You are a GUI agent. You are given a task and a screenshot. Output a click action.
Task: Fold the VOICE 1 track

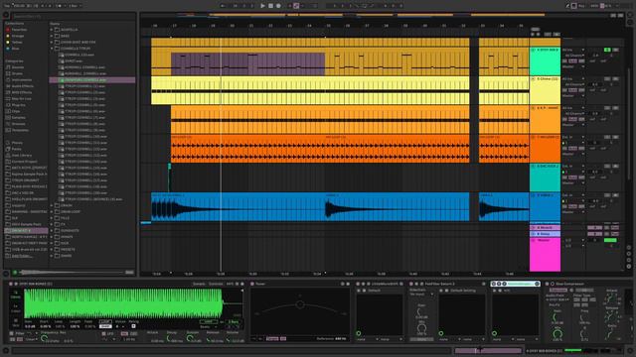pos(533,195)
